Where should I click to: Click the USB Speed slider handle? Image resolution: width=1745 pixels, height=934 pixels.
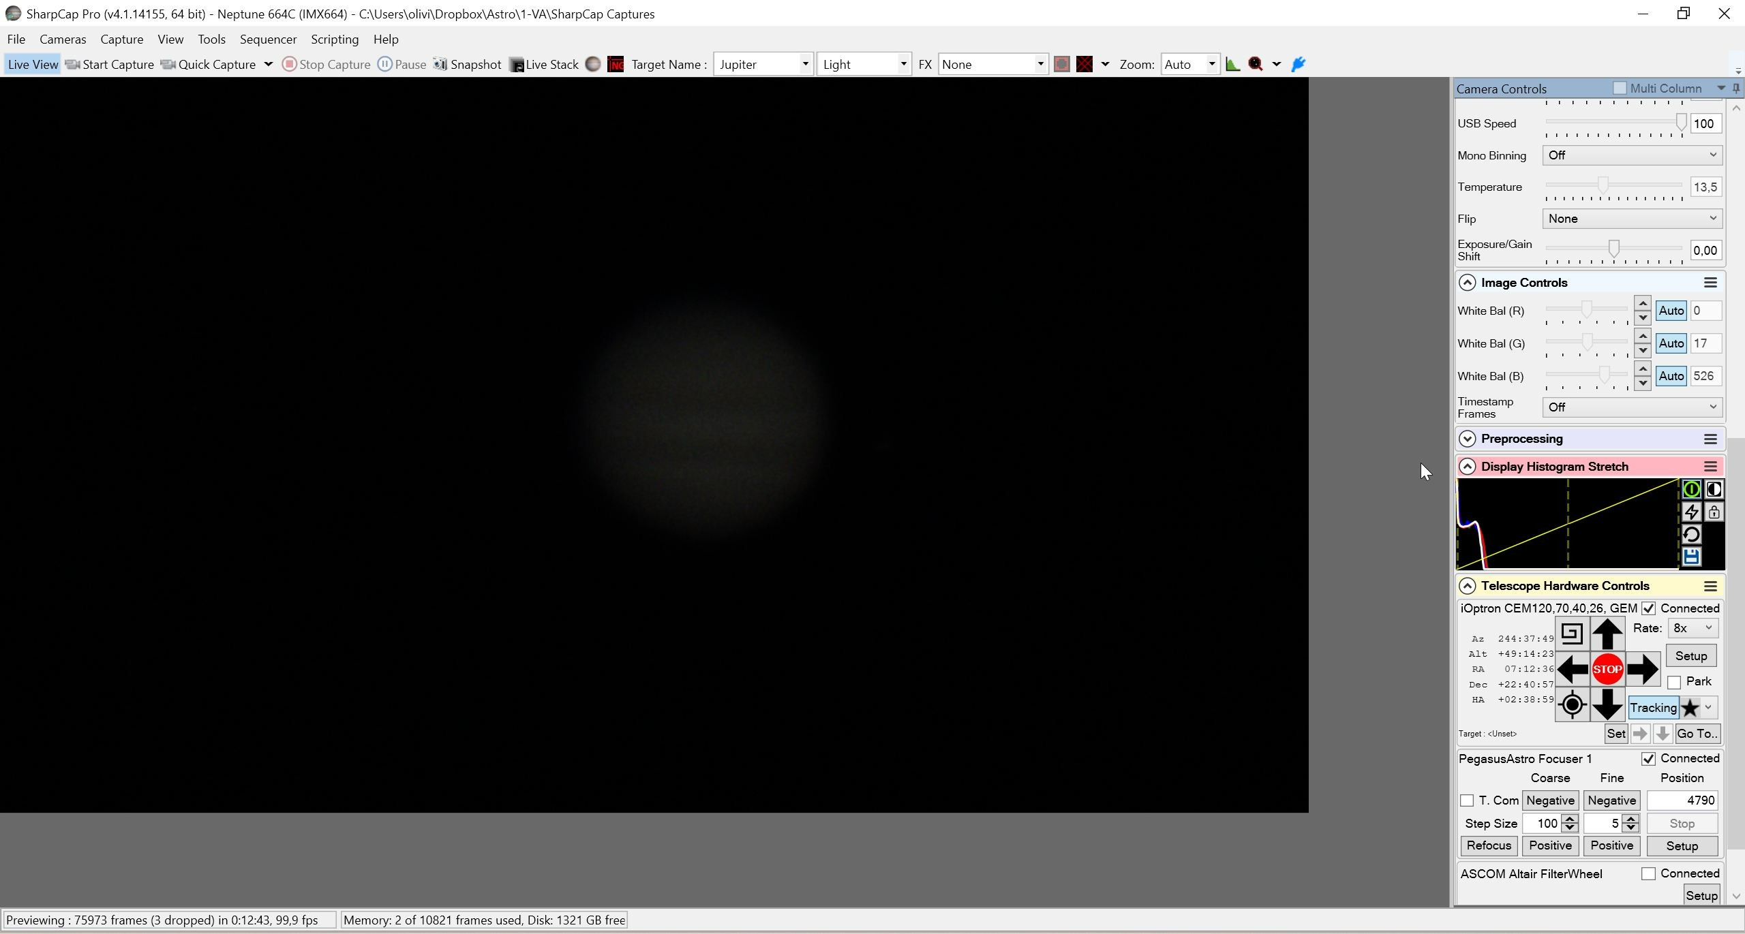coord(1681,123)
